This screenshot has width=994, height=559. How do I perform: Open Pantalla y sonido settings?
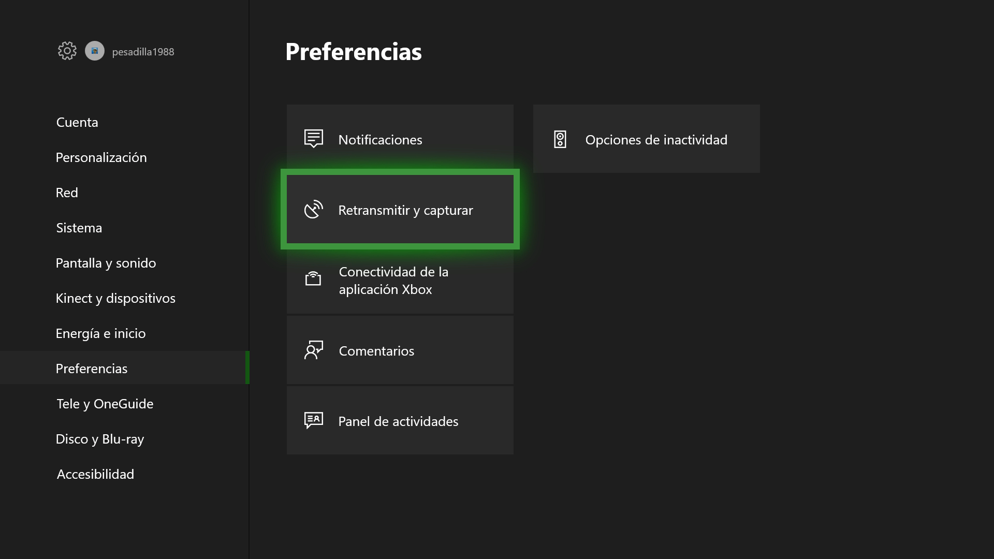coord(106,263)
